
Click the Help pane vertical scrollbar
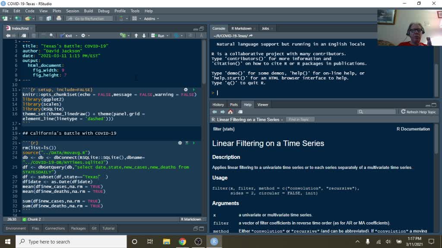[x=436, y=138]
